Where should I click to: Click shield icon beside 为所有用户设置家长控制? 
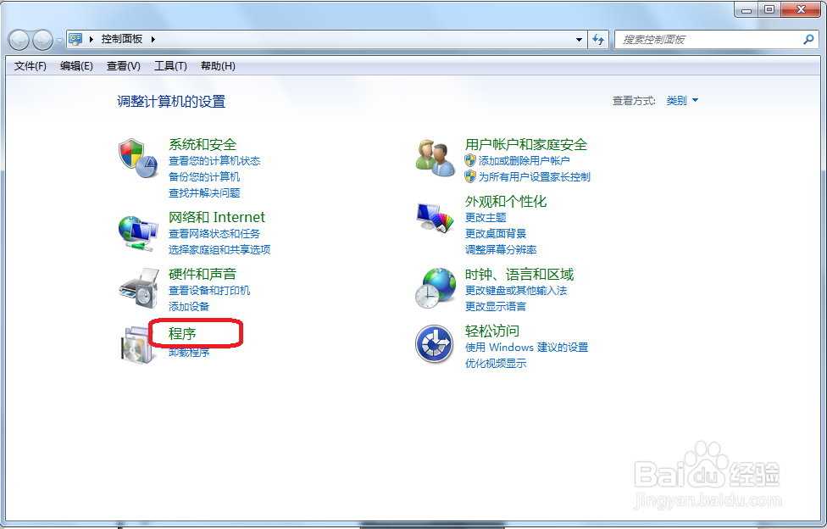pyautogui.click(x=470, y=177)
